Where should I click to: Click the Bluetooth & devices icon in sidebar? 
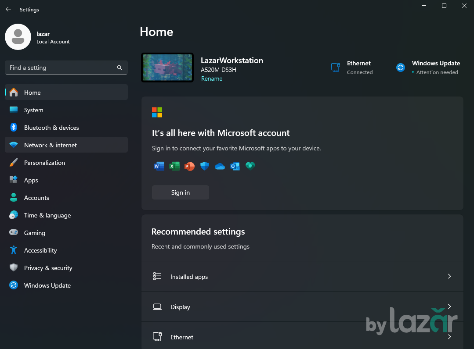(x=14, y=128)
